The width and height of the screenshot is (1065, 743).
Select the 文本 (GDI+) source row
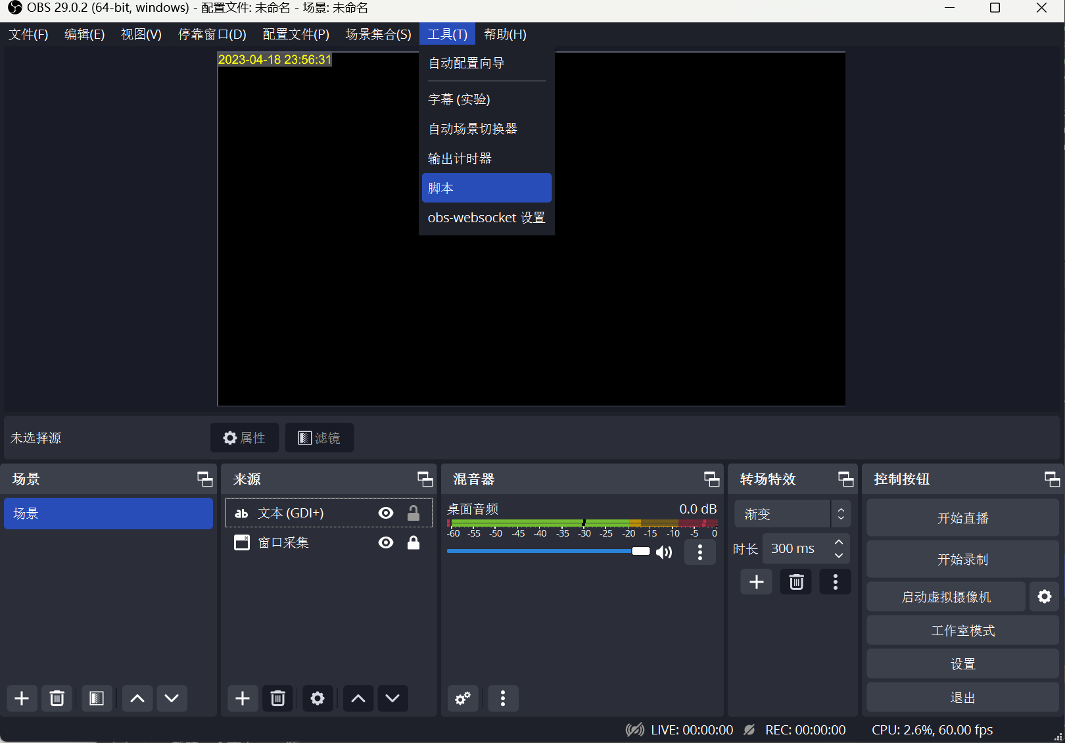[x=329, y=513]
